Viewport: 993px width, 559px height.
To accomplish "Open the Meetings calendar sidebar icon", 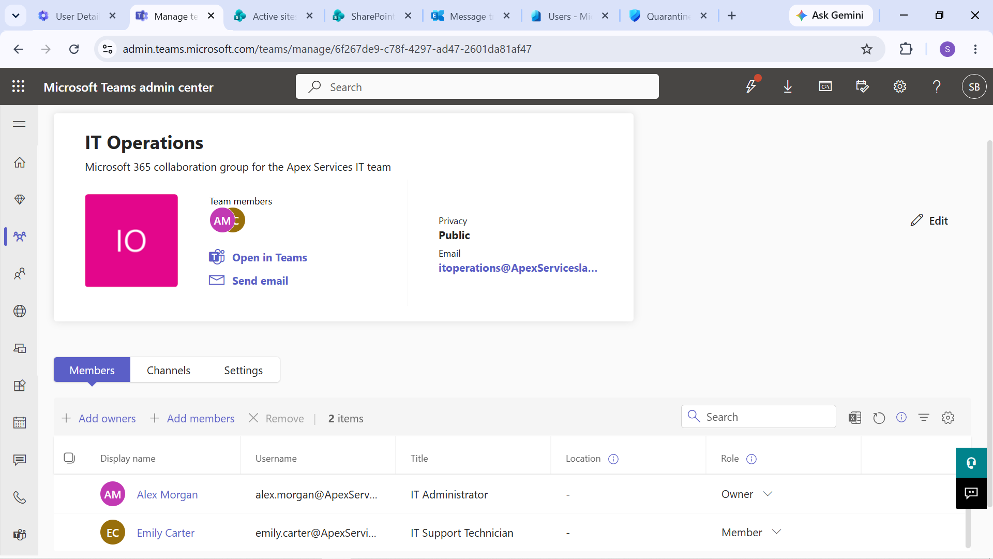I will pos(20,423).
